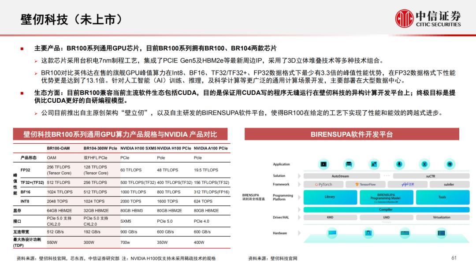The width and height of the screenshot is (476, 268).
Task: Click the AutoStream solution button
Action: (341, 175)
